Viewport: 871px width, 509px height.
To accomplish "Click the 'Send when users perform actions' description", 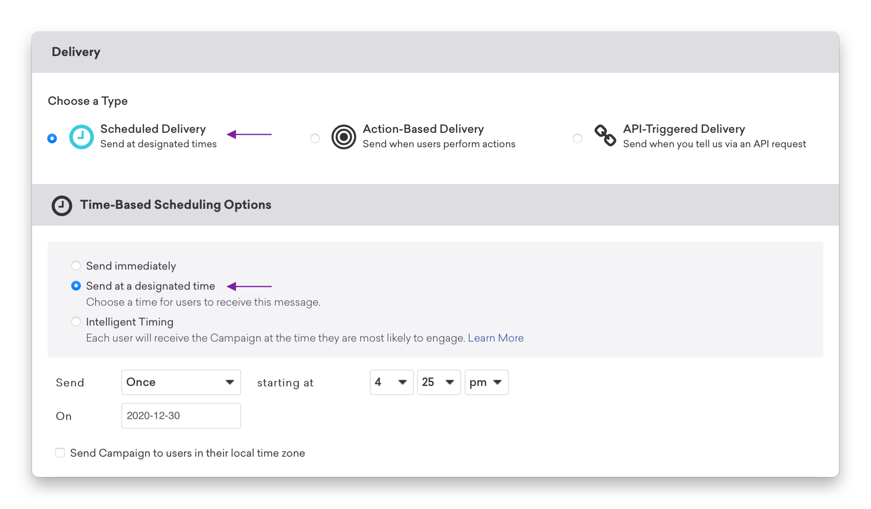I will tap(439, 144).
